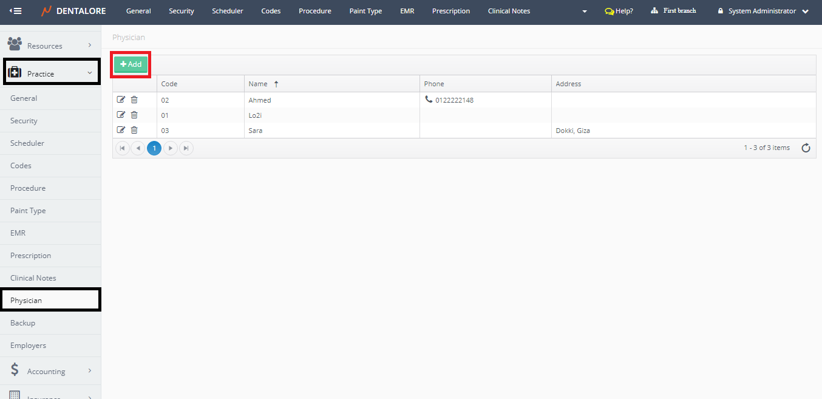Collapse sidebar with the hamburger icon
This screenshot has width=822, height=399.
15,11
